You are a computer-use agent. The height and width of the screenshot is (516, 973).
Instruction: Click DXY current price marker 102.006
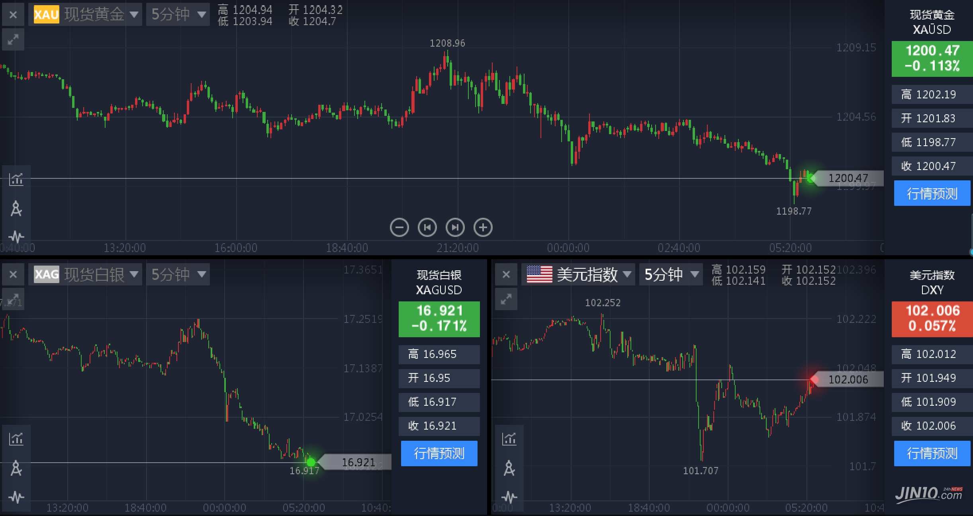[x=848, y=379]
